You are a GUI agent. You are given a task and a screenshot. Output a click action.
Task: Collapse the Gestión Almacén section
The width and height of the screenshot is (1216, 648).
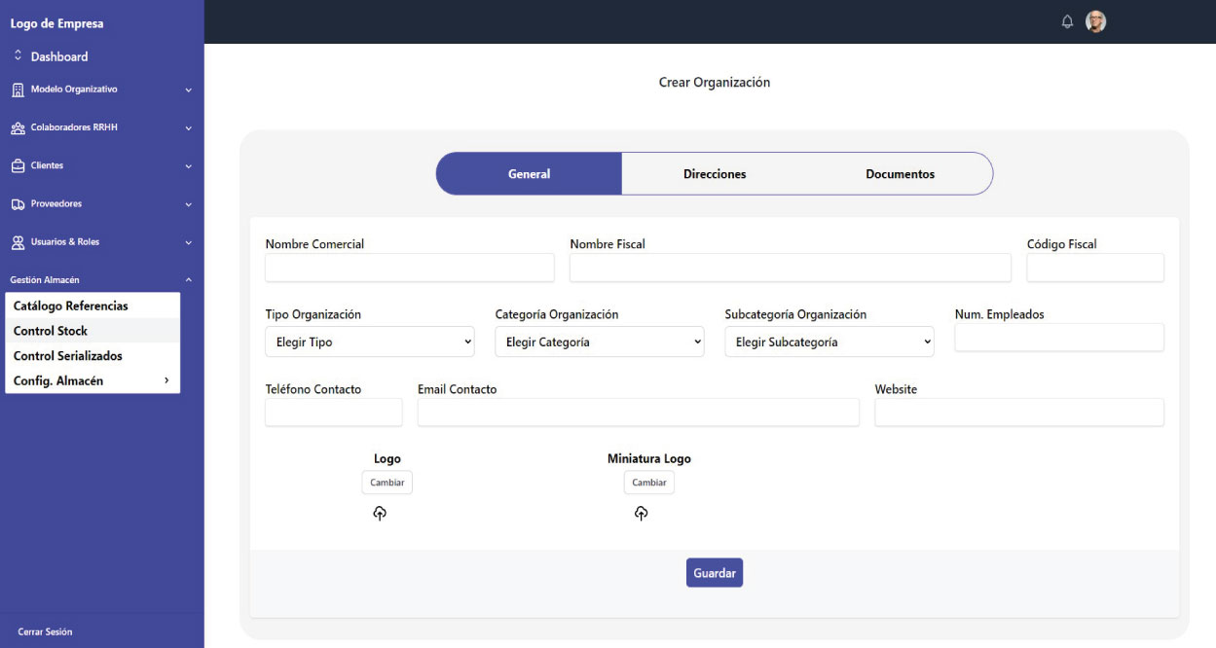point(189,280)
